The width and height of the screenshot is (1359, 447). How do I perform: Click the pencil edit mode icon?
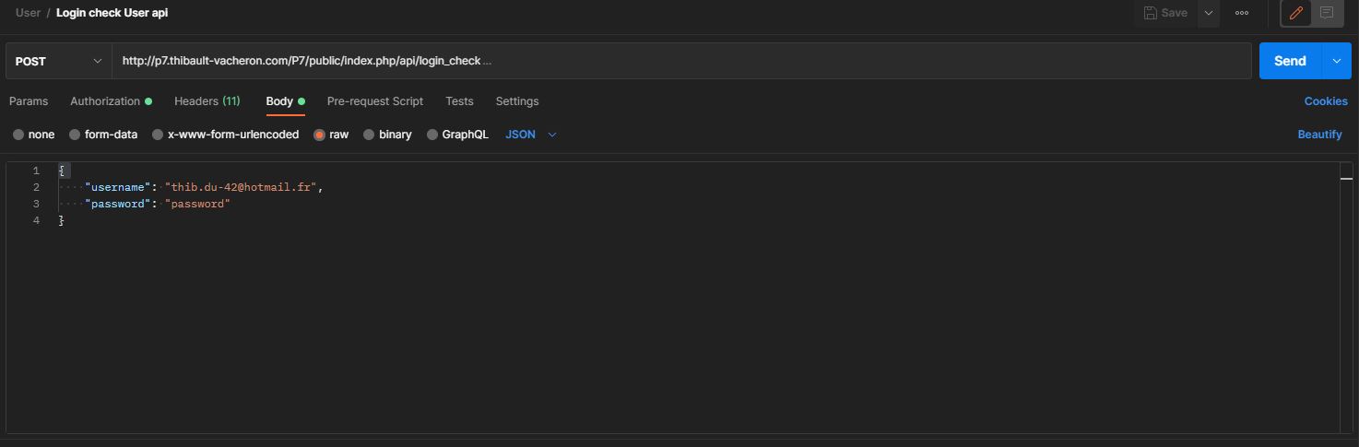coord(1296,13)
